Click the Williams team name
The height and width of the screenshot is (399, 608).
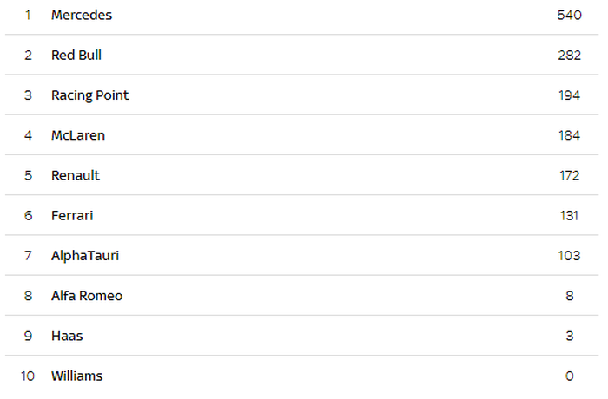tap(76, 376)
